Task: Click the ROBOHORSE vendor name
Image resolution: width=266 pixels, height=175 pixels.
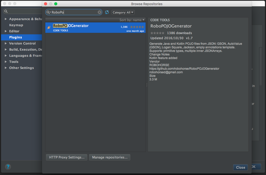Action: click(159, 65)
